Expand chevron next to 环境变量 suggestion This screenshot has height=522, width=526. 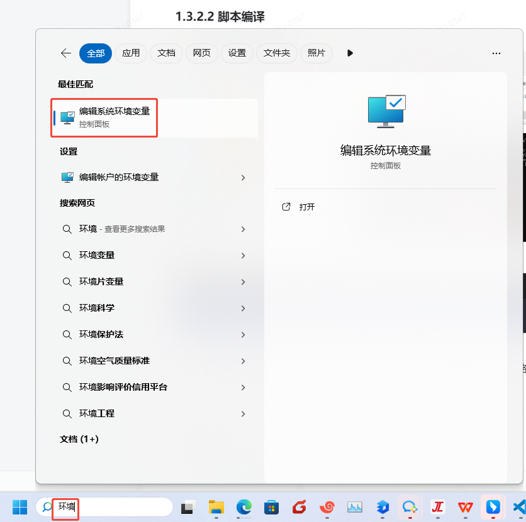click(243, 256)
